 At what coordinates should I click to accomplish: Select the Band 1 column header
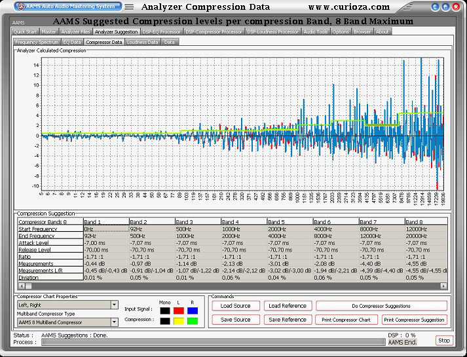pos(106,222)
